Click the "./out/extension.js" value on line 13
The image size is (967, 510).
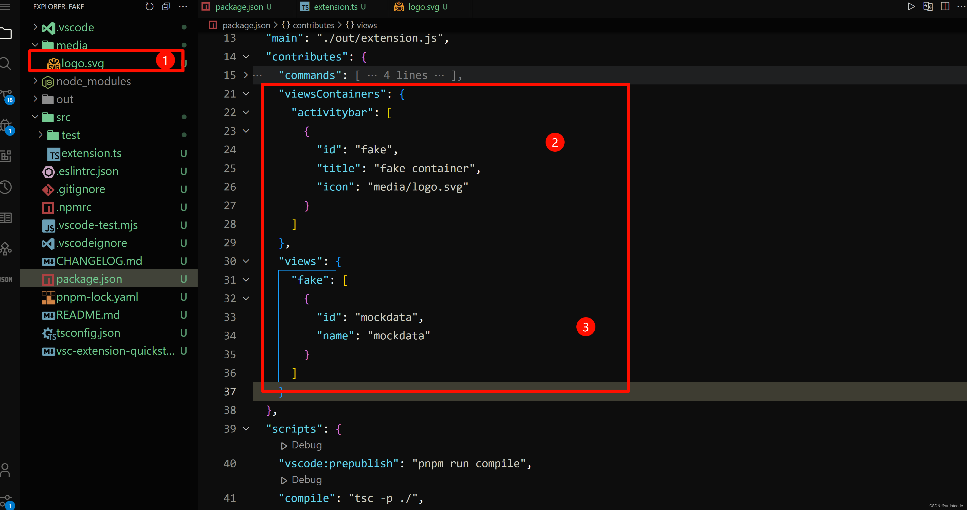(380, 38)
